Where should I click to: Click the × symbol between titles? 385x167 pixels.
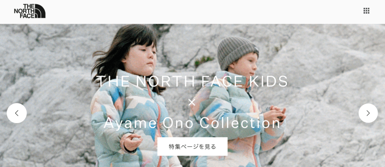point(192,102)
